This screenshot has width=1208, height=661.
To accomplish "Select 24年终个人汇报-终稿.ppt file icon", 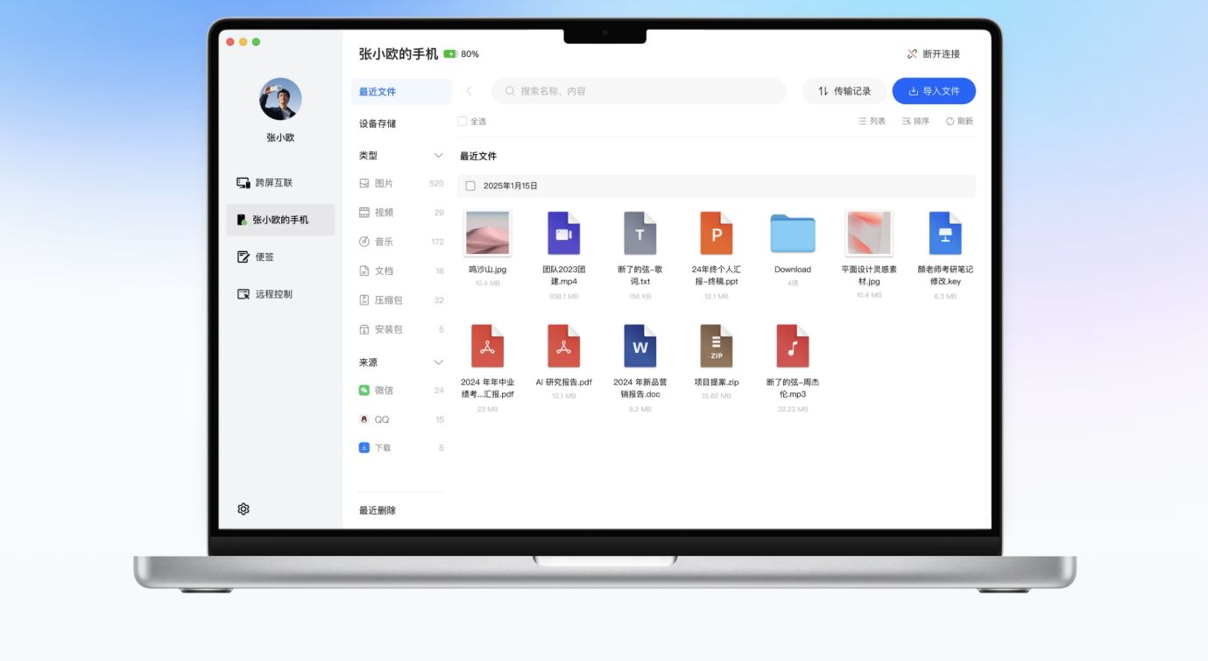I will tap(717, 233).
